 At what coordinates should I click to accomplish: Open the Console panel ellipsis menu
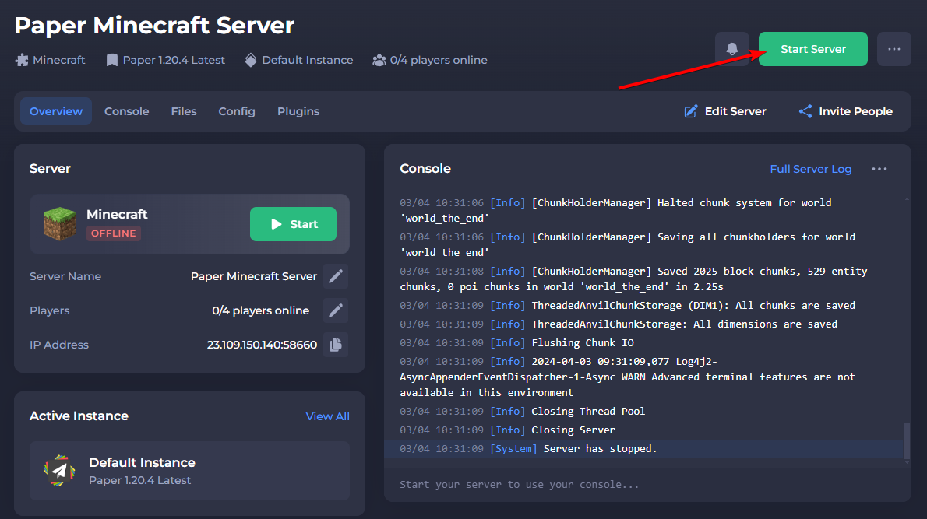pos(879,169)
